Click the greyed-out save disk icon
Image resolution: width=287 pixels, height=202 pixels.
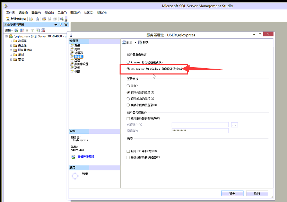point(50,19)
